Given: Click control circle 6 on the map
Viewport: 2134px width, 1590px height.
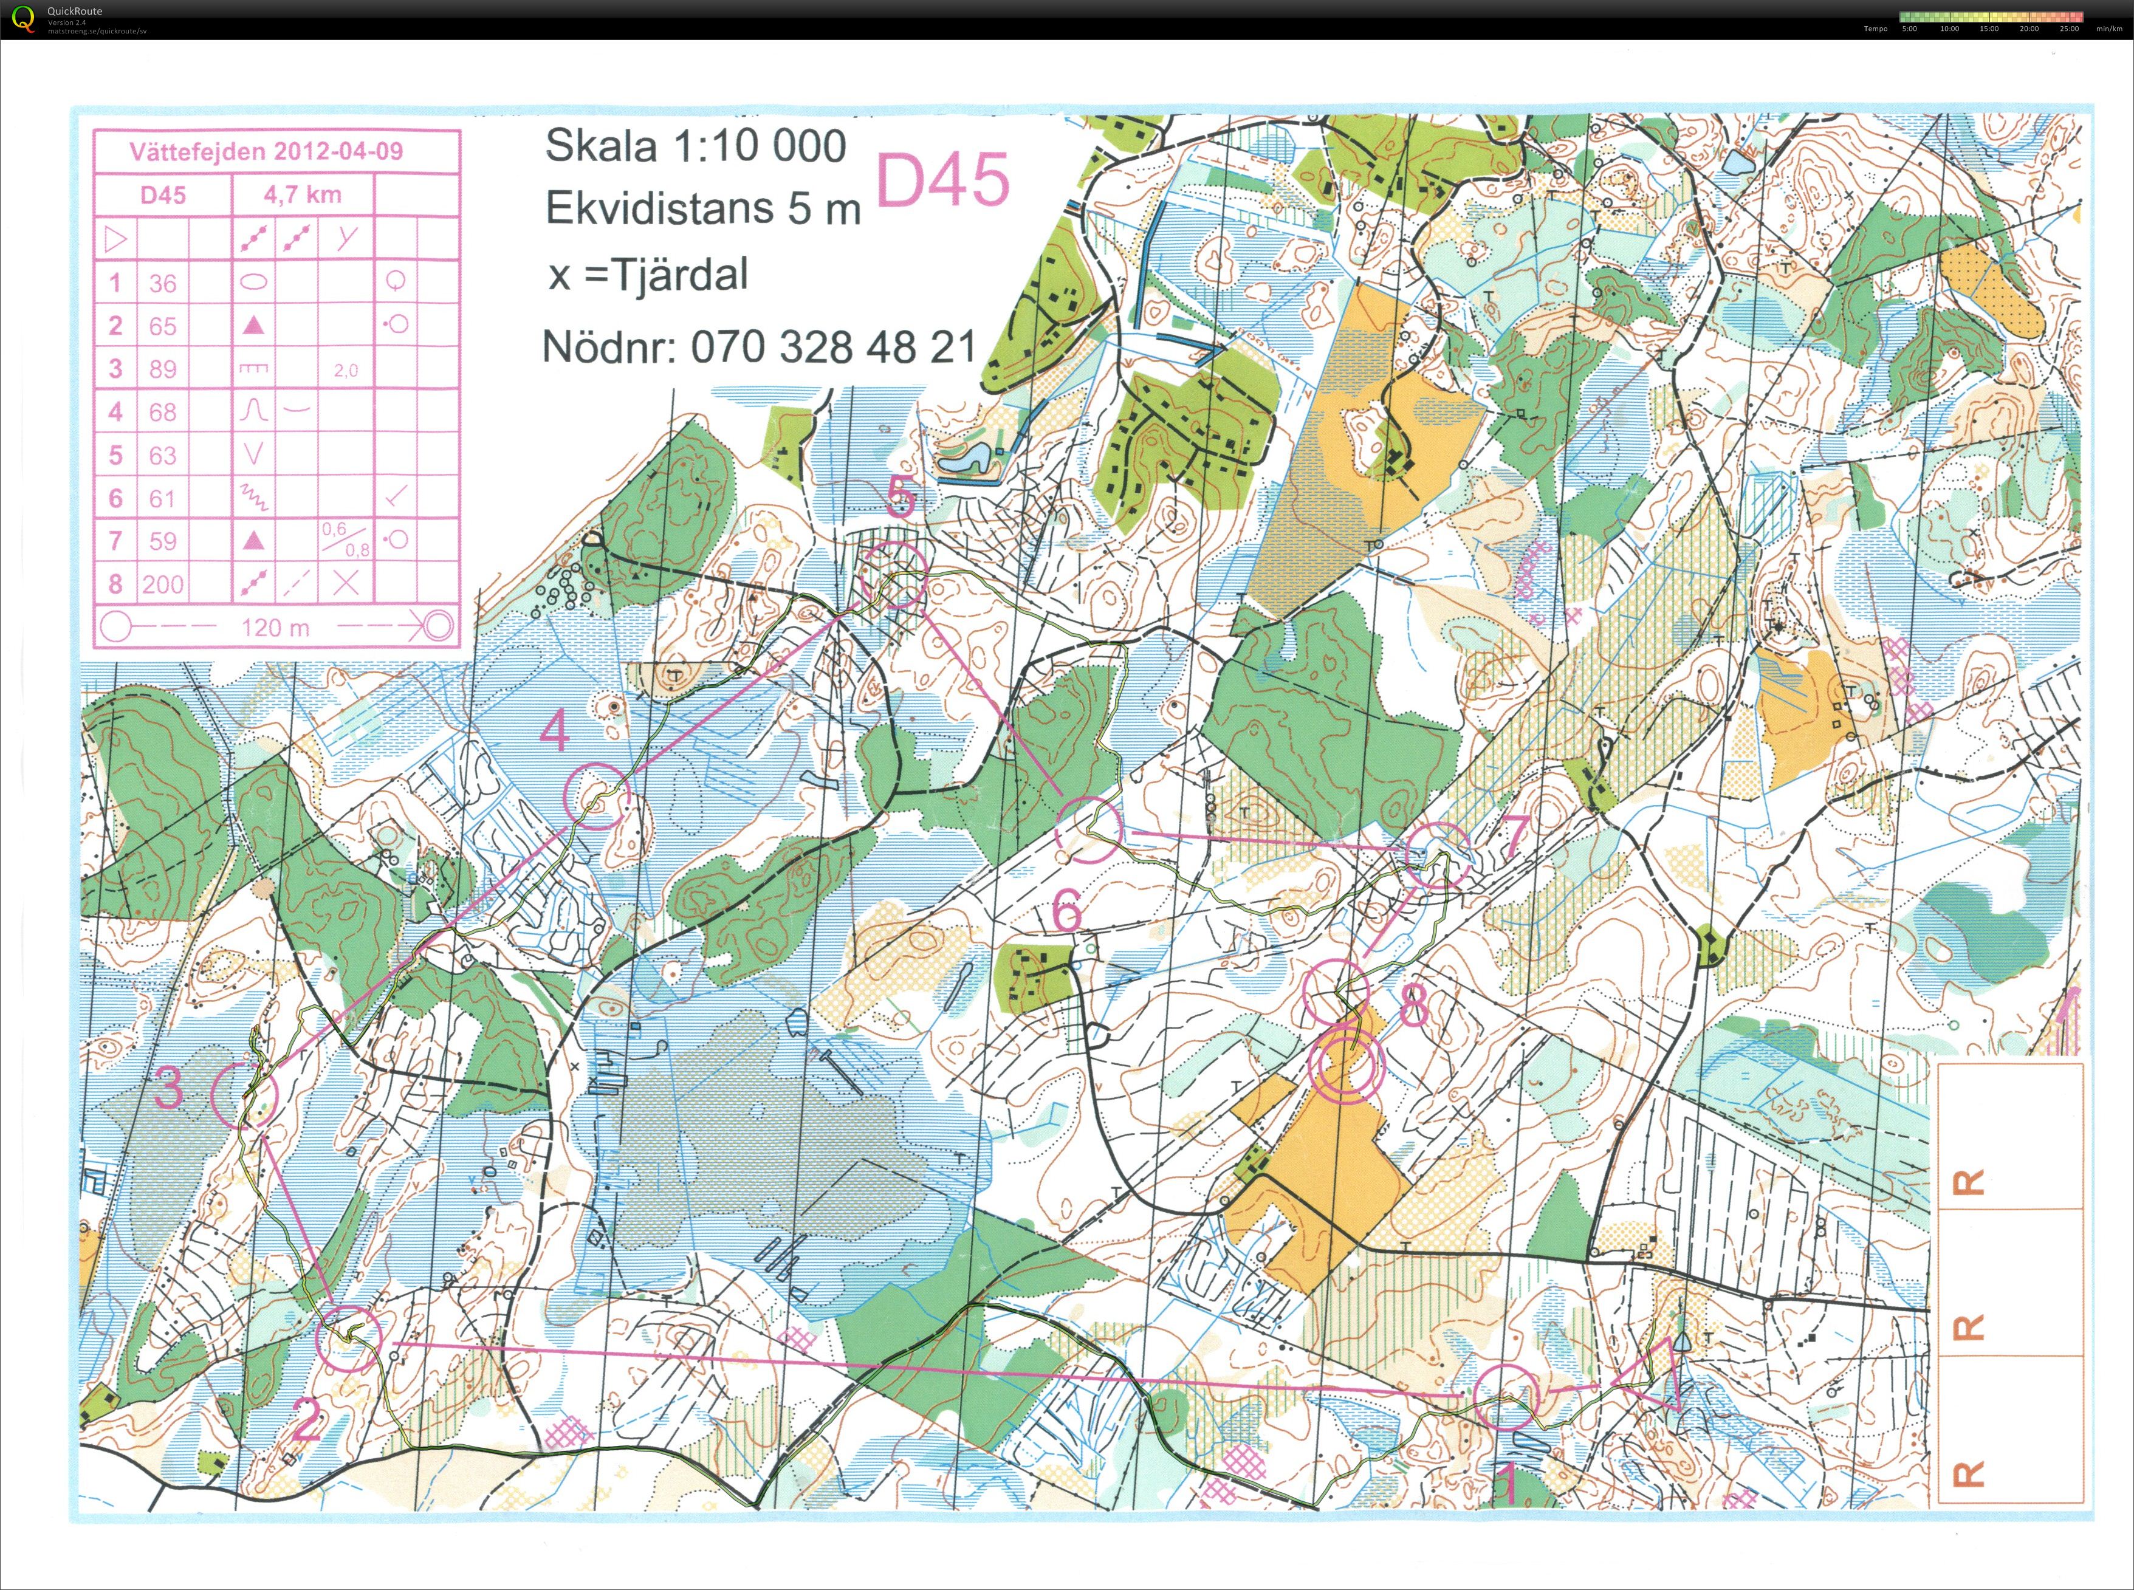Looking at the screenshot, I should [x=1089, y=829].
